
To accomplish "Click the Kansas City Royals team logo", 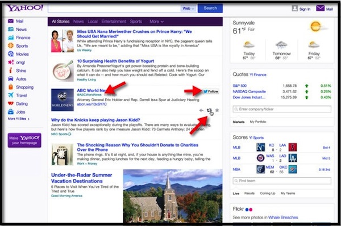I will (x=260, y=147).
